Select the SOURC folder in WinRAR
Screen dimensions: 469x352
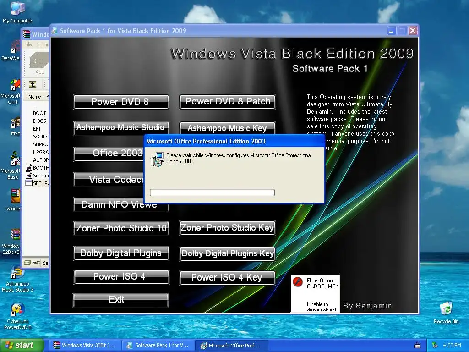(x=41, y=137)
